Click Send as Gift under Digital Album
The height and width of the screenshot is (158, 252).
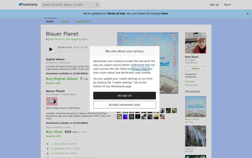pyautogui.click(x=53, y=83)
